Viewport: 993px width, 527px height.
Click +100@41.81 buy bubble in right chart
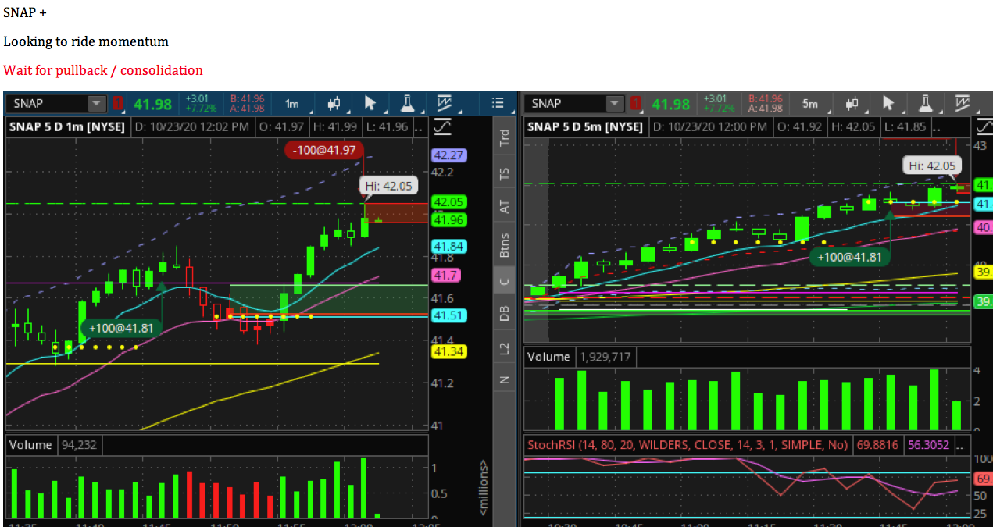point(849,256)
